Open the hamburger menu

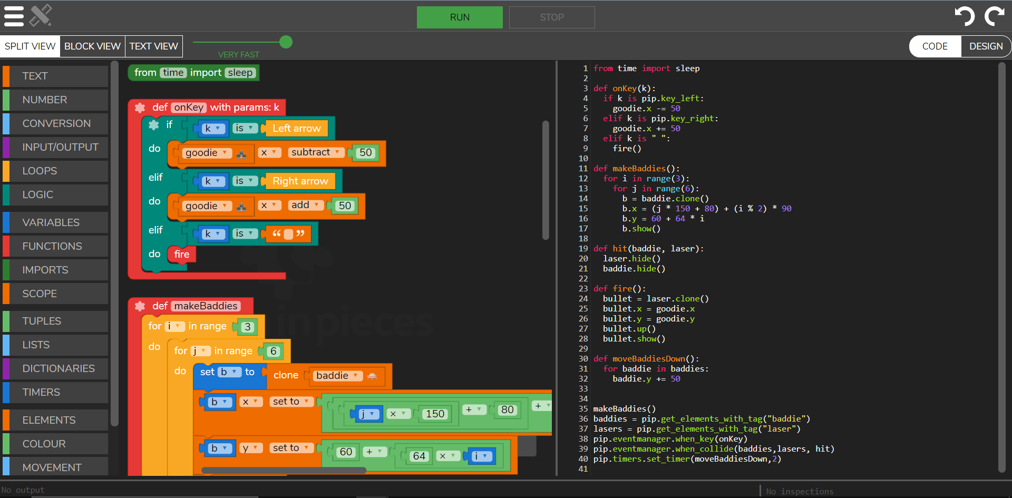point(14,16)
